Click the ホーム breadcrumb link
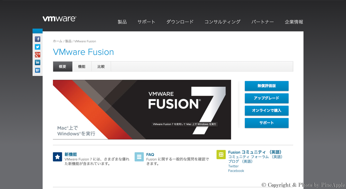 point(57,41)
